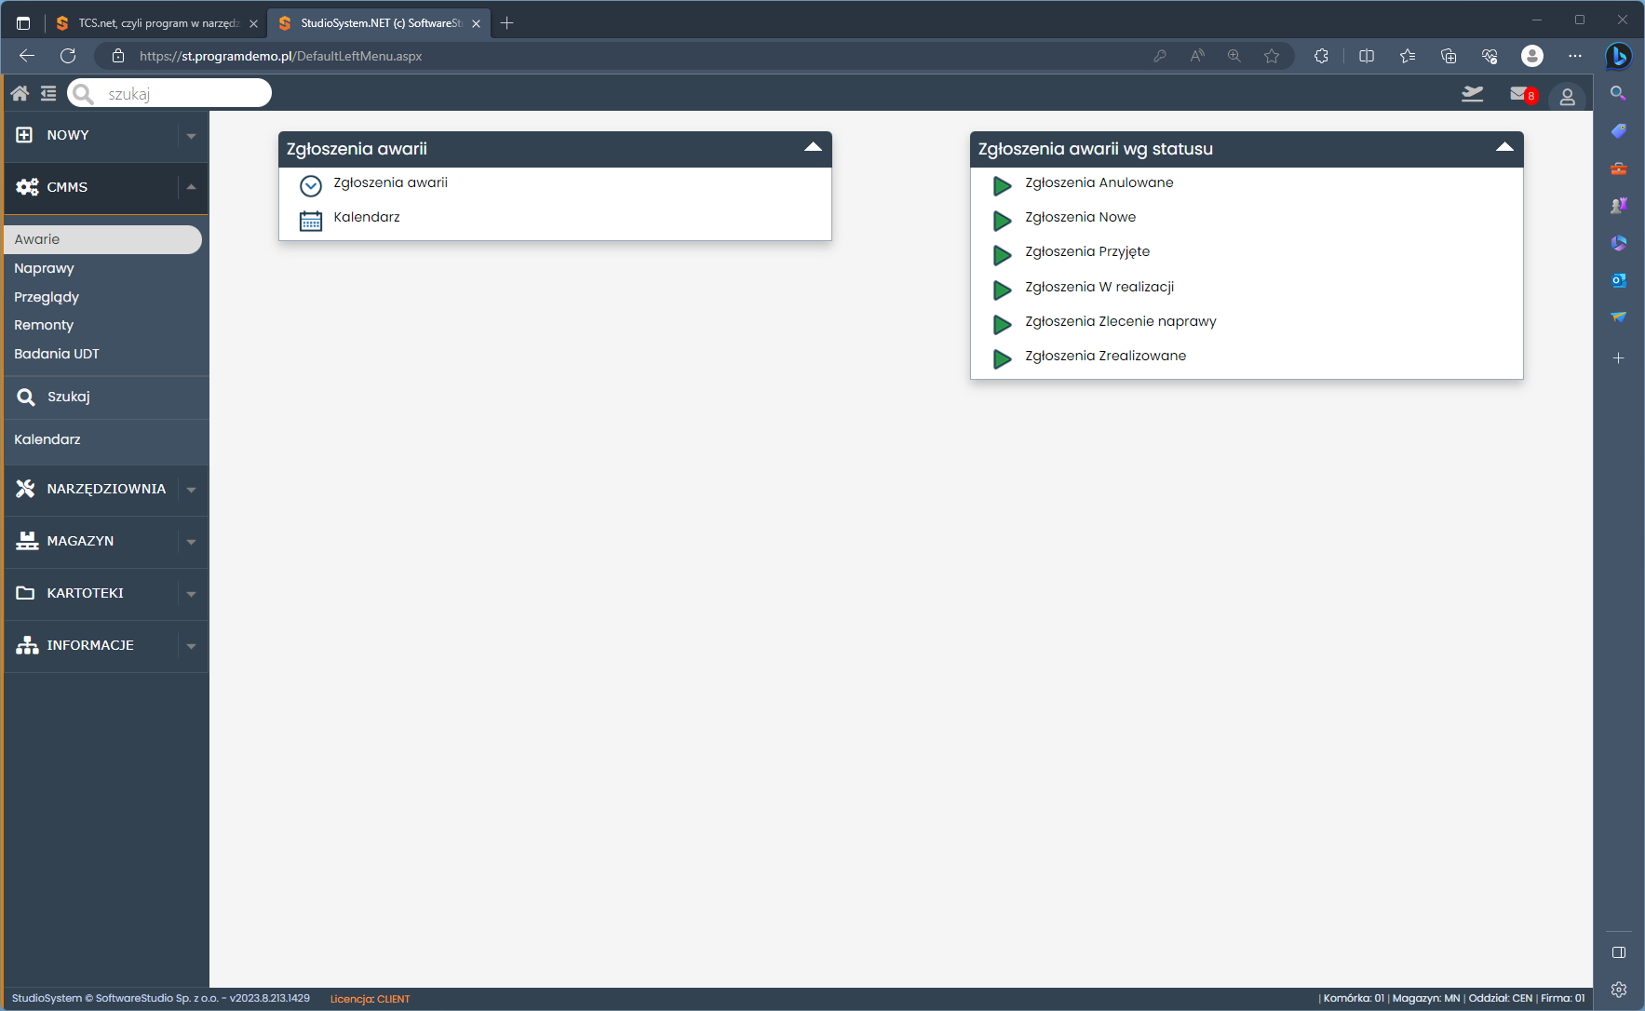Toggle the left menu collapse icon
This screenshot has width=1645, height=1011.
click(48, 93)
